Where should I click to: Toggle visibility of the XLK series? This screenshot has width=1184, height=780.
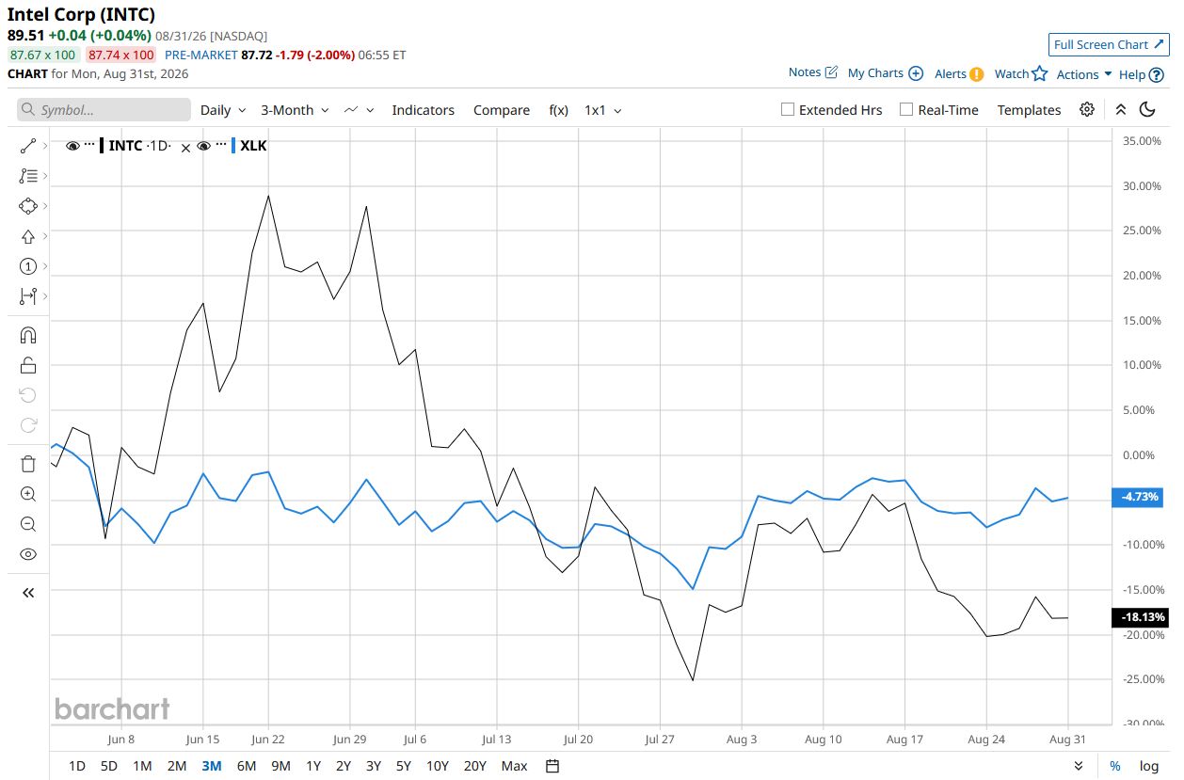(x=204, y=146)
